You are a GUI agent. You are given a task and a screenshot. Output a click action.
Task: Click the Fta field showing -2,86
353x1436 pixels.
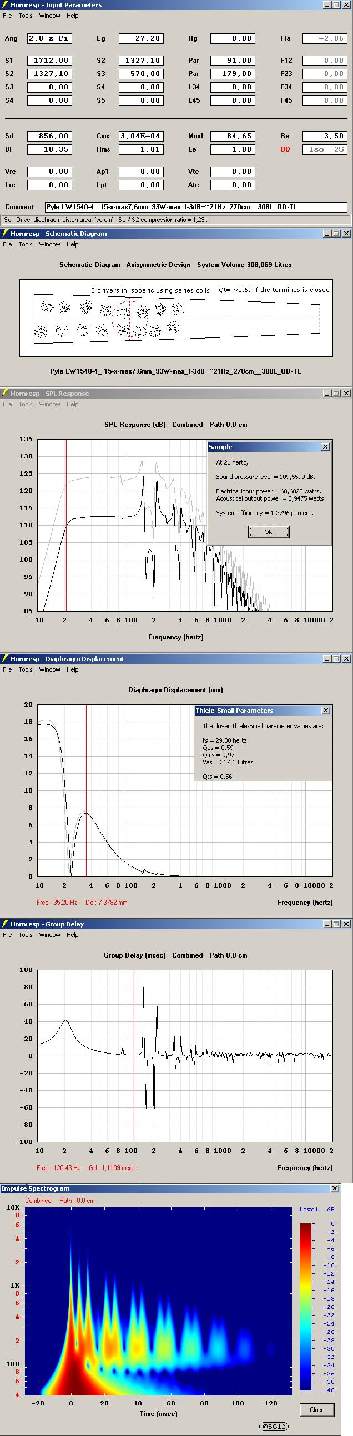[x=325, y=38]
